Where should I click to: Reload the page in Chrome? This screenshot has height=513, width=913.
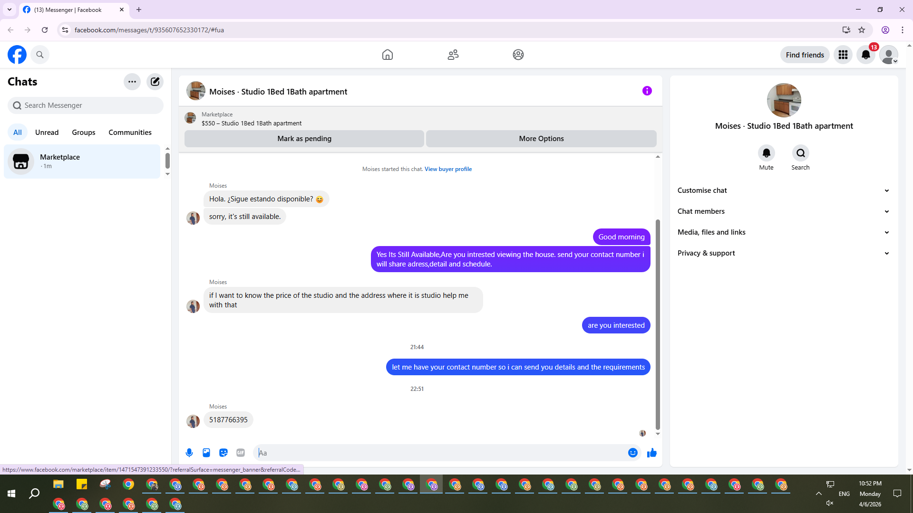[x=45, y=30]
